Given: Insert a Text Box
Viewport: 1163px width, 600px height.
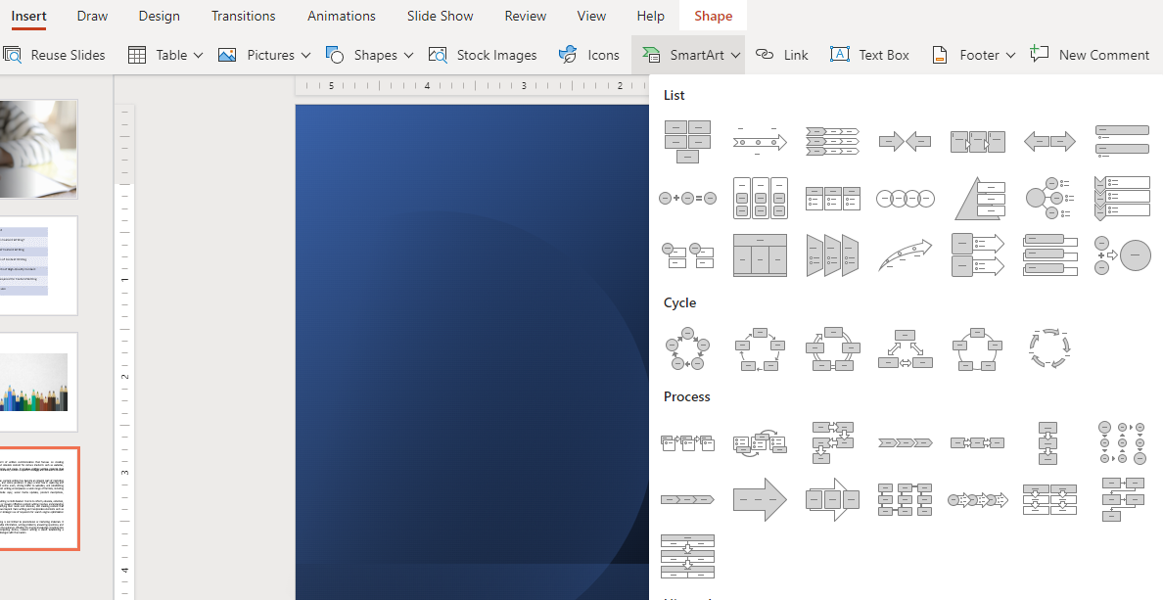Looking at the screenshot, I should (x=868, y=55).
